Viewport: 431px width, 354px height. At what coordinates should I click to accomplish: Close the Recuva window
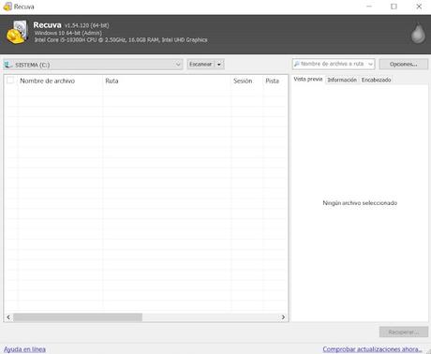click(419, 7)
